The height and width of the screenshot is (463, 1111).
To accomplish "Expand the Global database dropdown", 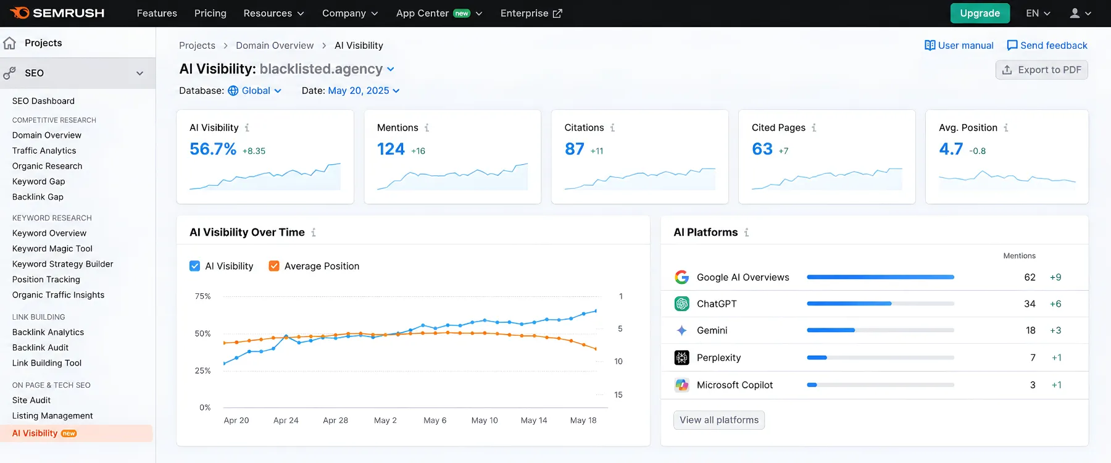I will pos(255,91).
